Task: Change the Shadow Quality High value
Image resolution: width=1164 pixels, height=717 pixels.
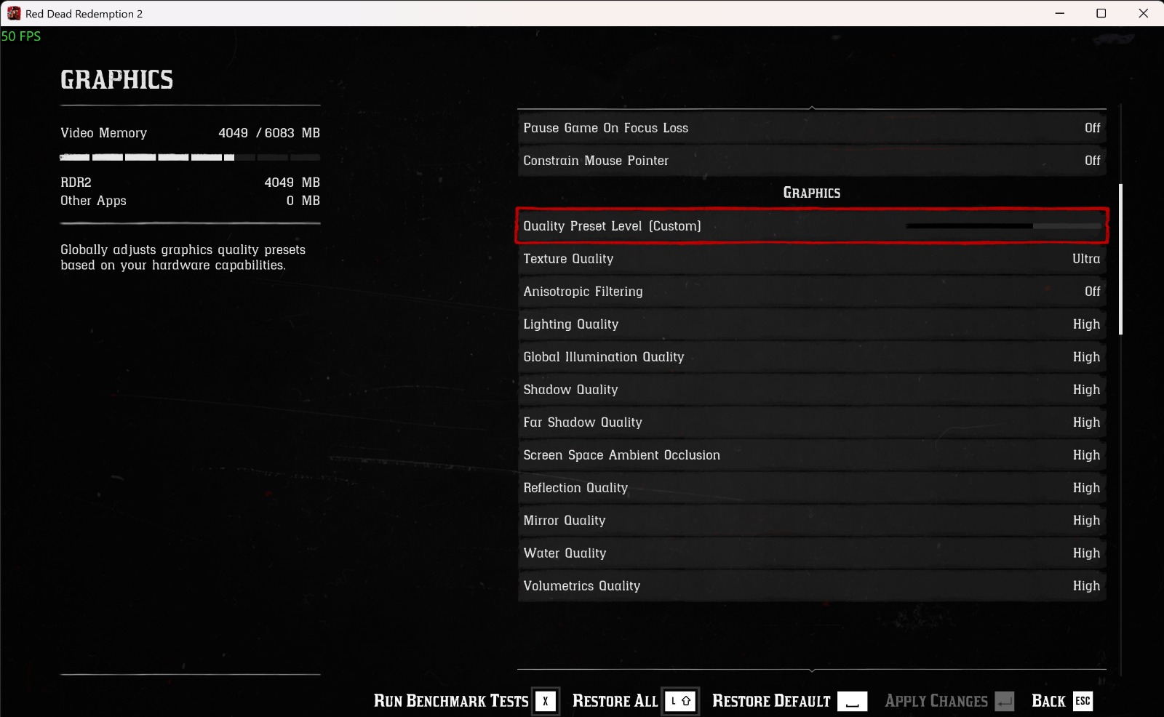Action: (x=1086, y=390)
